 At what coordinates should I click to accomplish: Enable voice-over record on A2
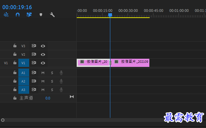(x=61, y=81)
